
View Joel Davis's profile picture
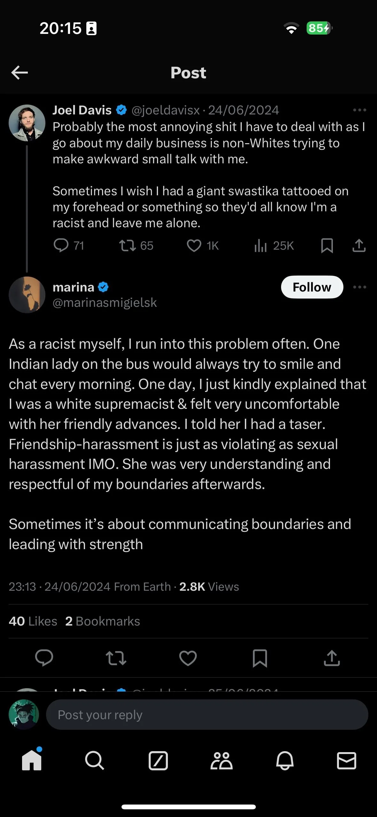27,123
